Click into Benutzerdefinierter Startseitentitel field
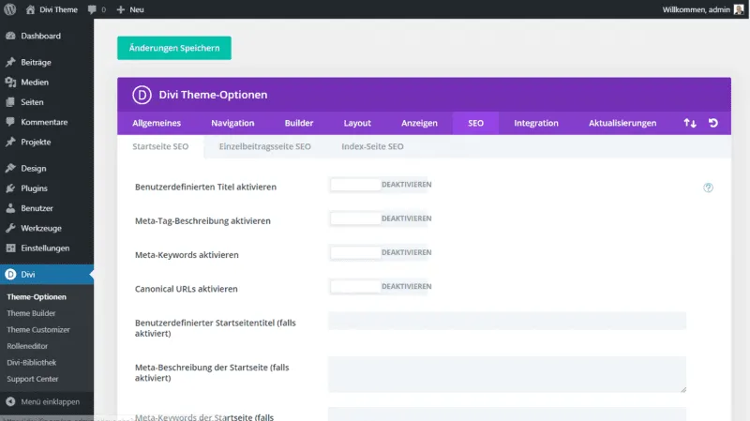Screen dimensions: 750x421 [507, 321]
